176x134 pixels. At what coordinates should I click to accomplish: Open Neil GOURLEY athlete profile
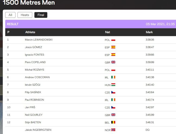point(34,115)
